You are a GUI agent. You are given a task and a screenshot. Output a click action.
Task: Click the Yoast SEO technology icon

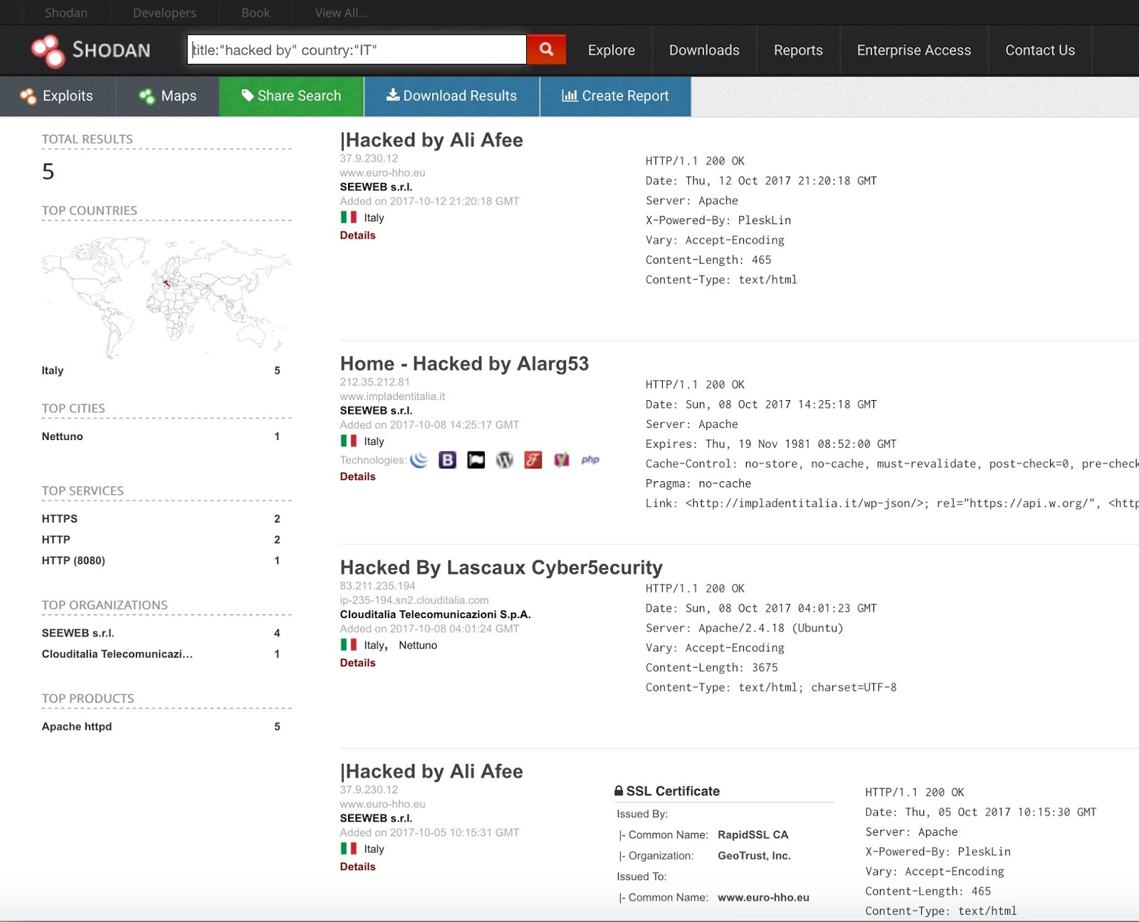point(562,460)
